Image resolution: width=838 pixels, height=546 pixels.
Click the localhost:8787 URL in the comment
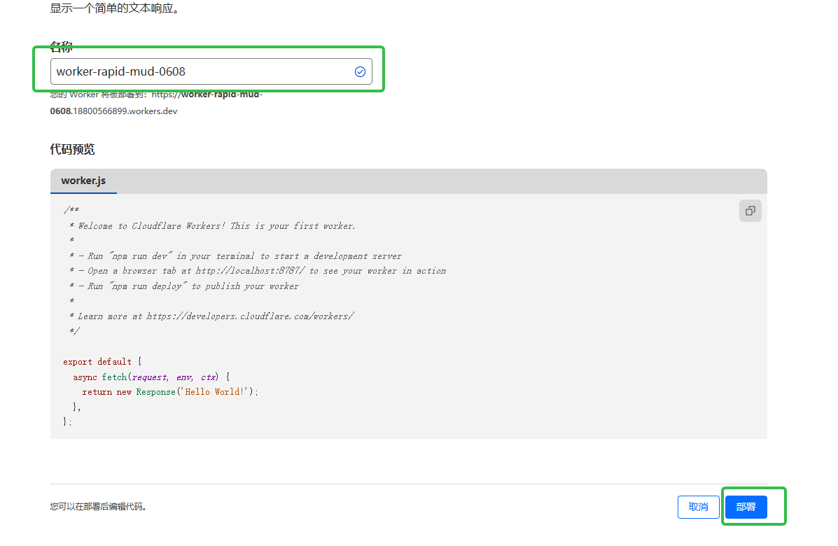click(250, 271)
